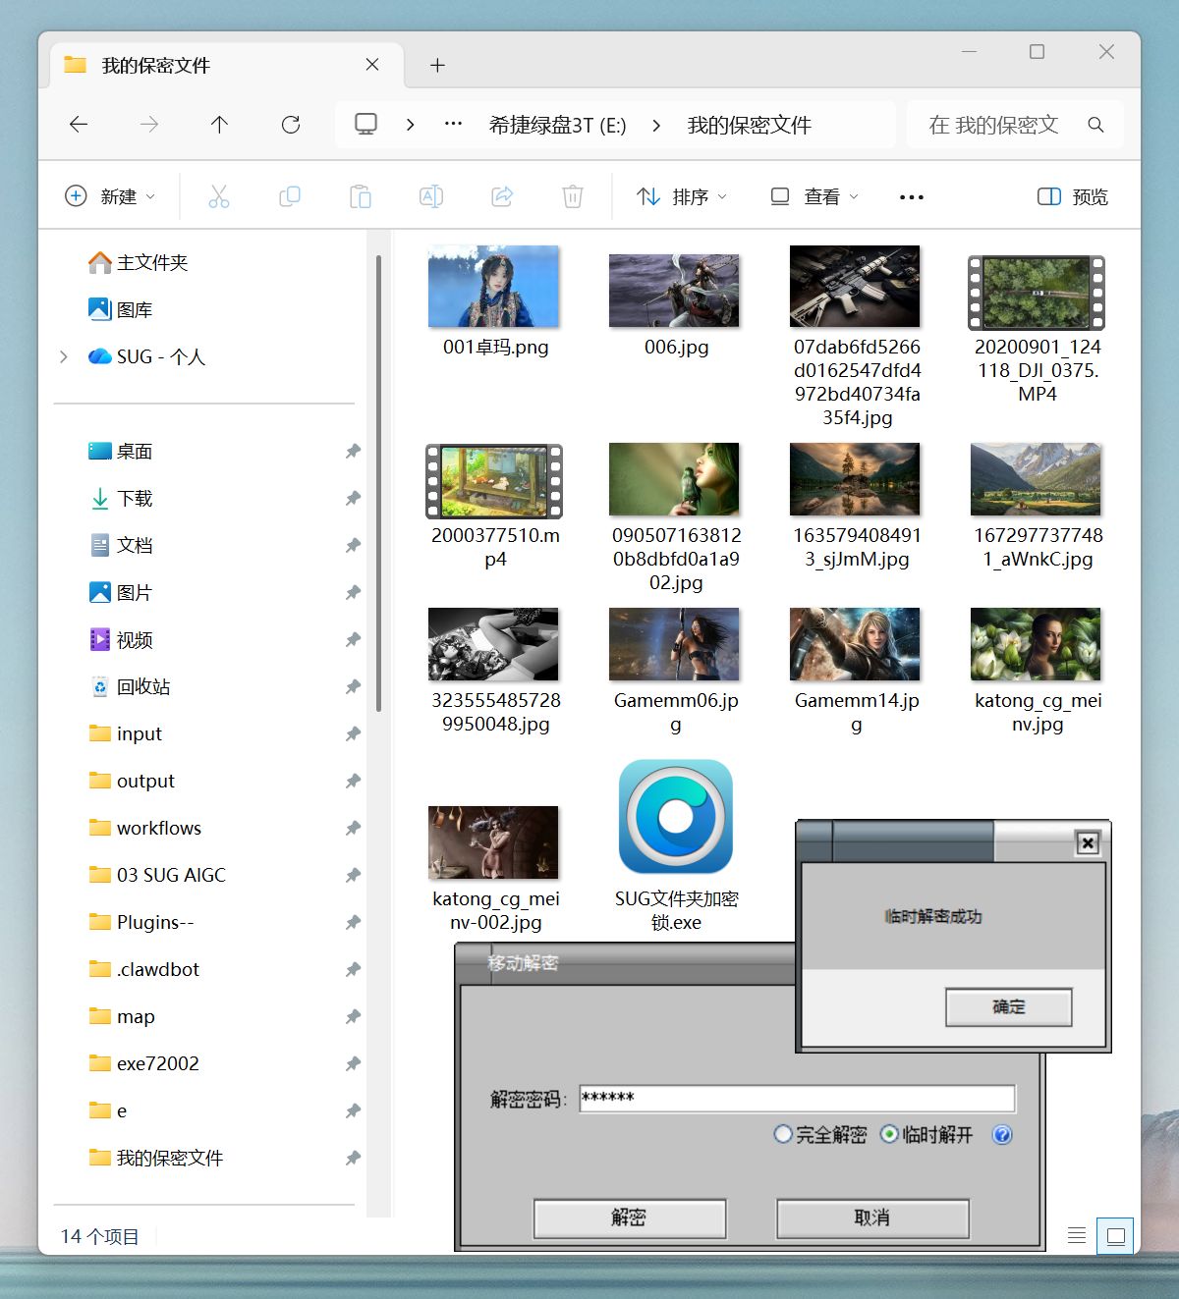Switch to details list view icon
This screenshot has width=1179, height=1299.
click(x=1077, y=1235)
